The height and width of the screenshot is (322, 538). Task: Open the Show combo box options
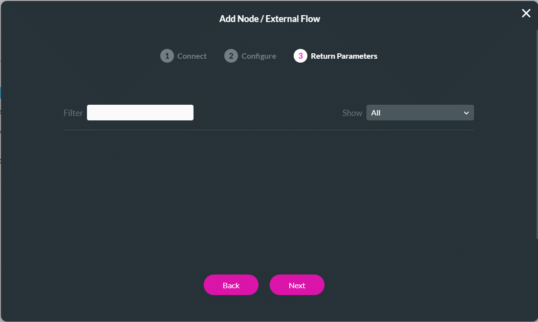click(420, 113)
